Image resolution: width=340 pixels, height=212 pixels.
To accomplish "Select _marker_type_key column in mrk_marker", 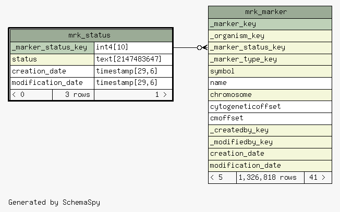I will (270, 59).
